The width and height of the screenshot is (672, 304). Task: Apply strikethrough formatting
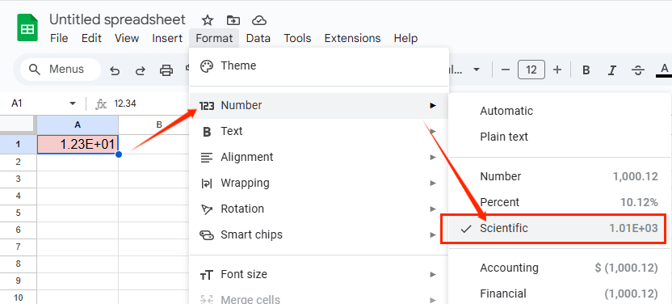[x=638, y=70]
